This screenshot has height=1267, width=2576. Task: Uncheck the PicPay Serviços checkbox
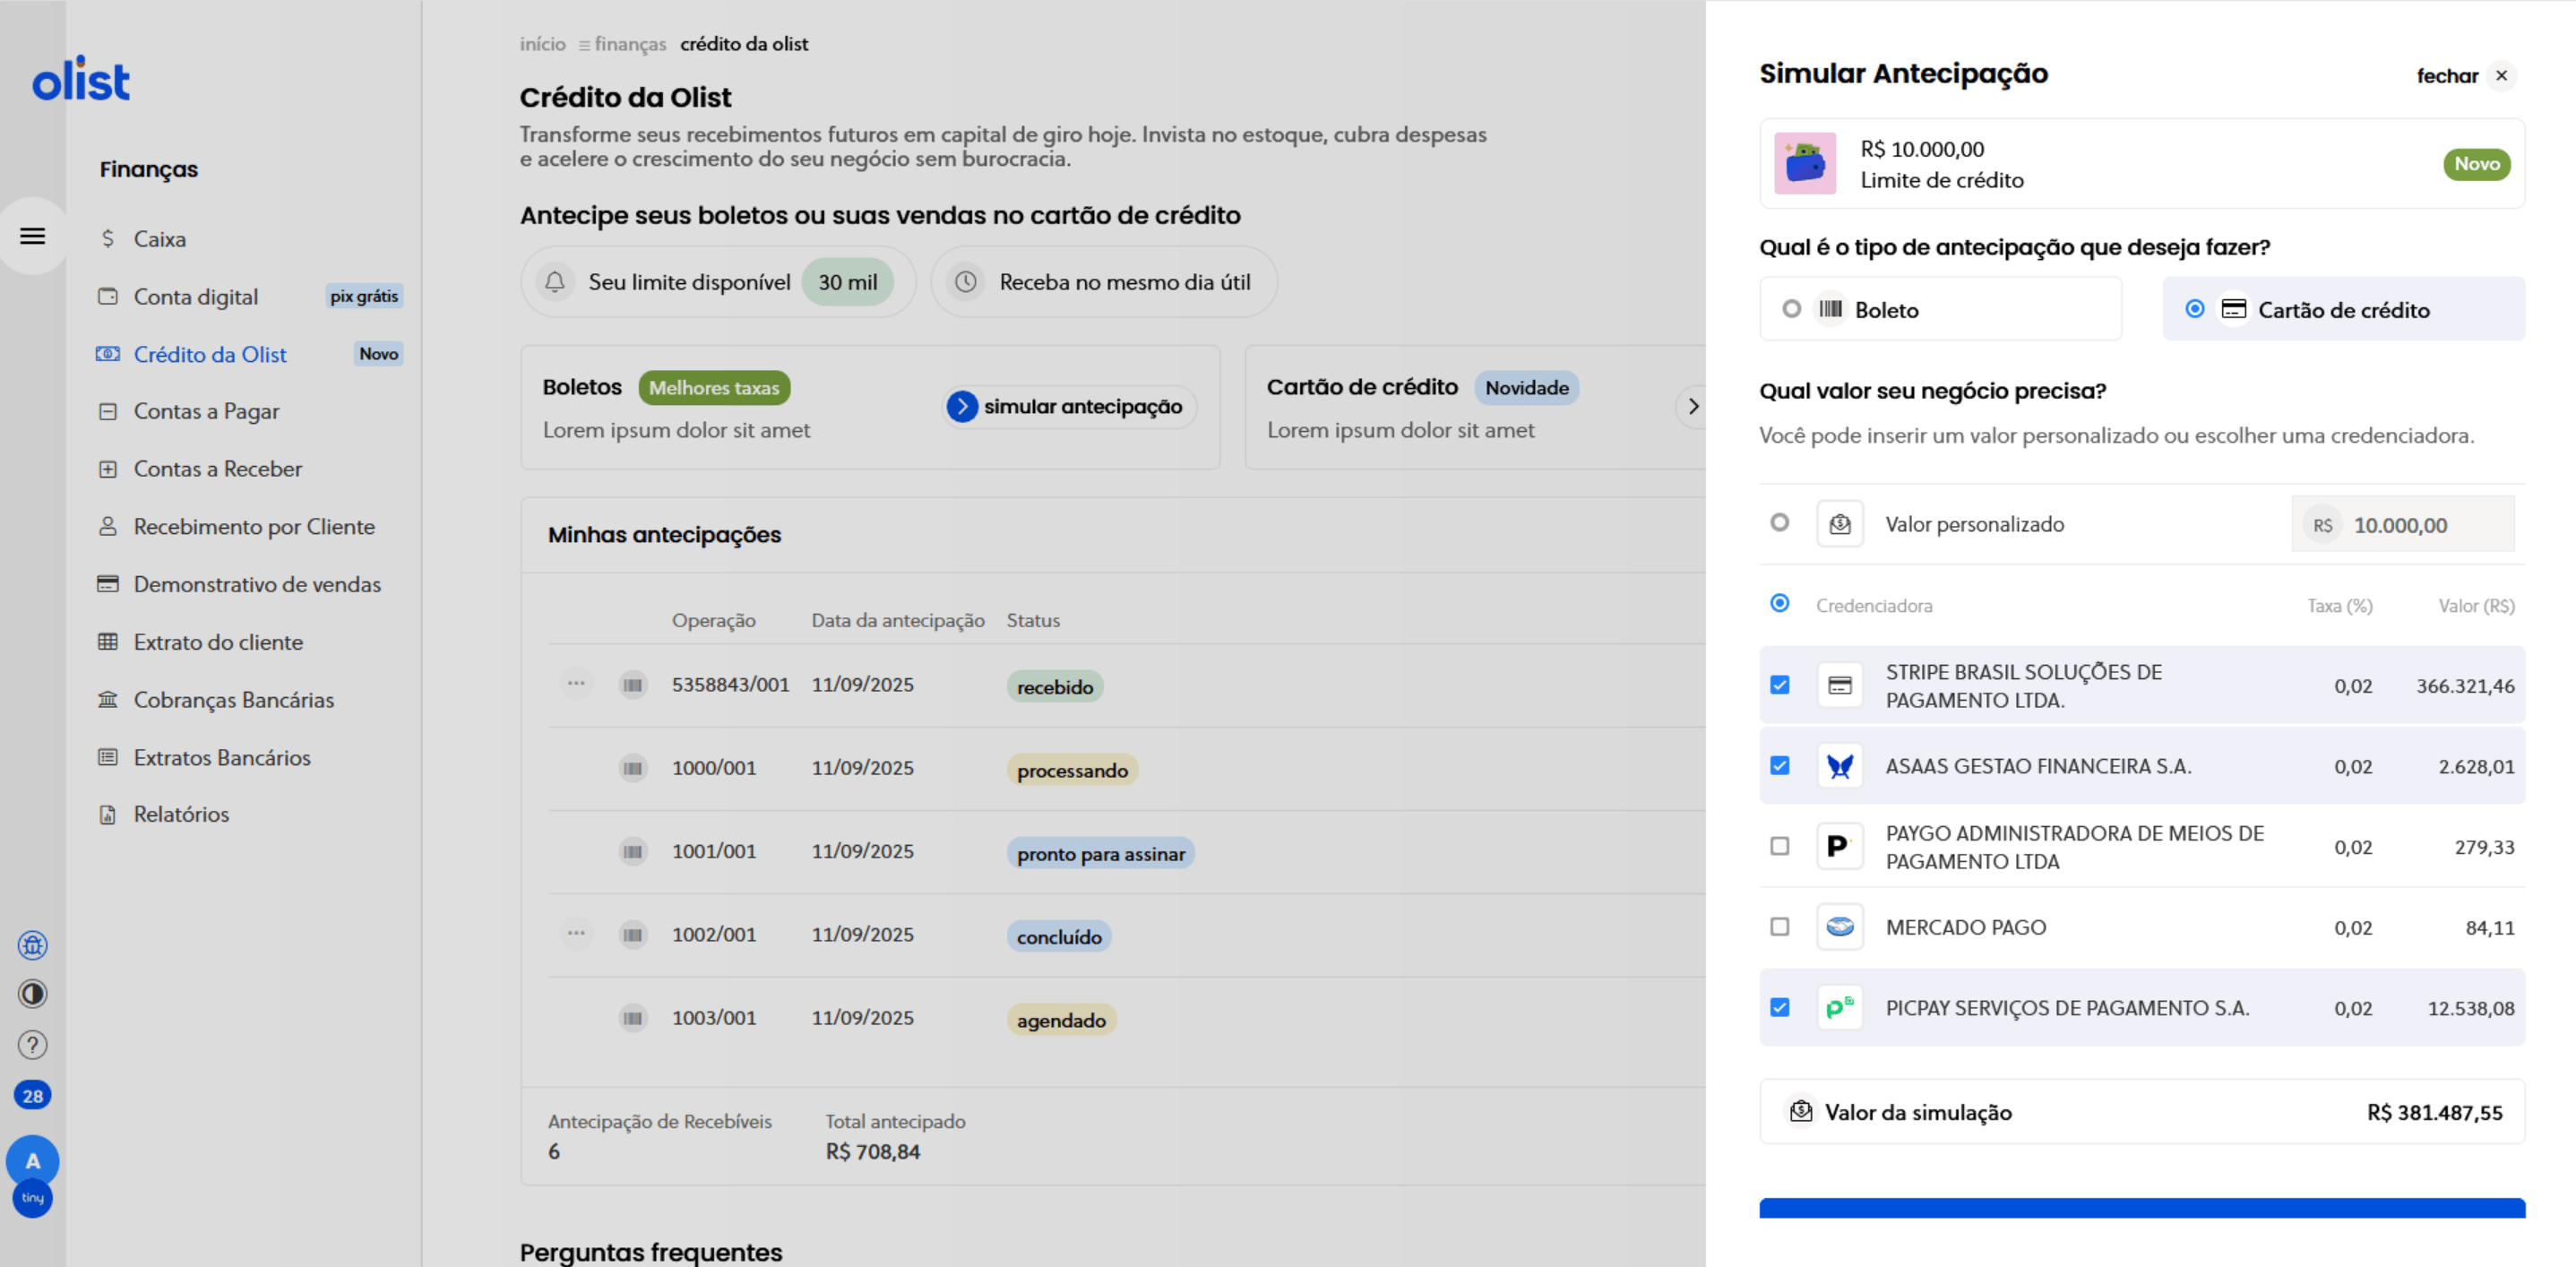[x=1779, y=1007]
